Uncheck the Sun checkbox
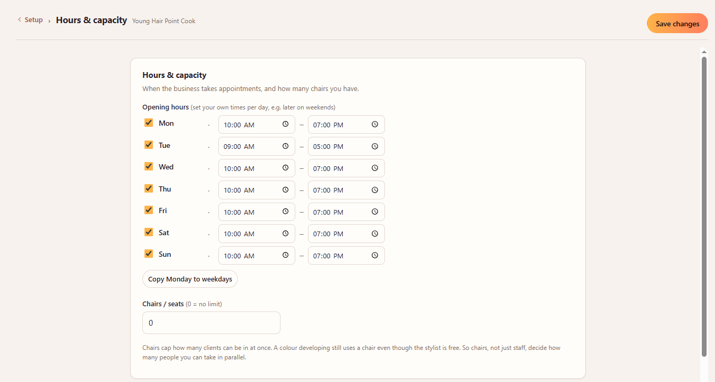 coord(149,254)
